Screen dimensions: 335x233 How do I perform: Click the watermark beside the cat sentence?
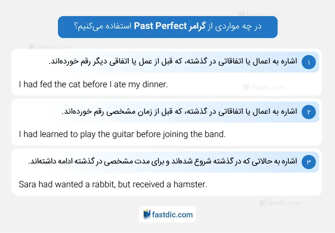tap(265, 87)
